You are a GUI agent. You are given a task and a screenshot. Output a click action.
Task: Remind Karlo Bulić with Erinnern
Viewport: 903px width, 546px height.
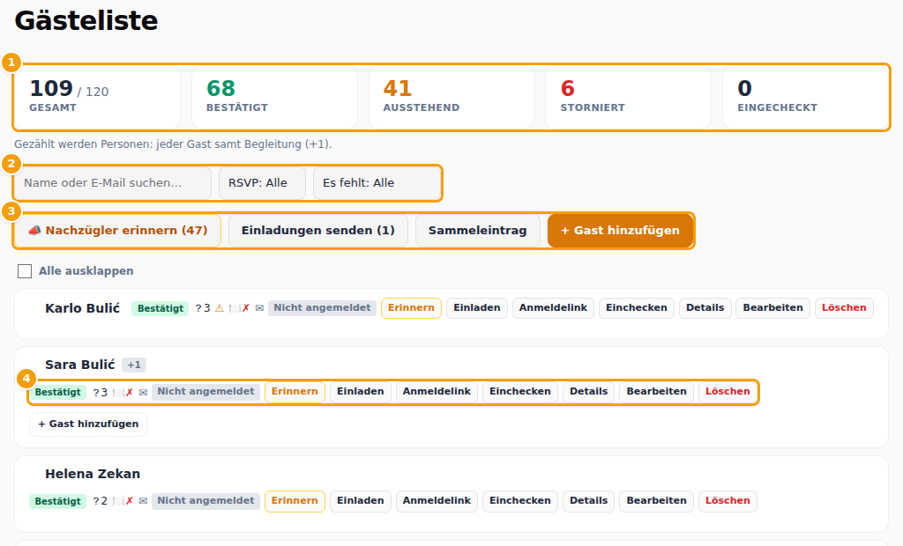[411, 308]
